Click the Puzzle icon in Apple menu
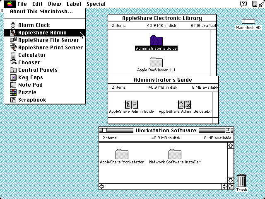Screen dimensions: 265x199 point(13,92)
